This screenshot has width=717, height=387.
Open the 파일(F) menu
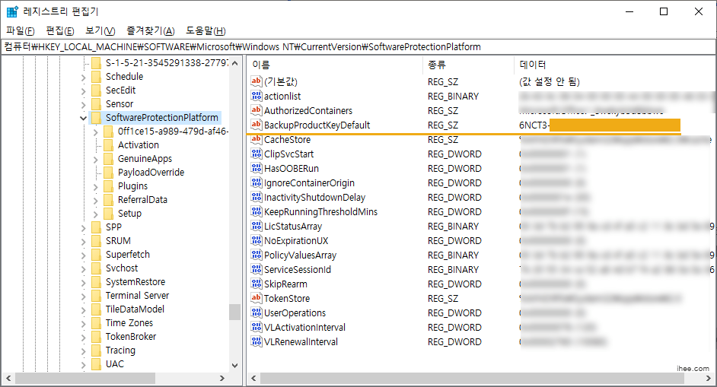21,30
